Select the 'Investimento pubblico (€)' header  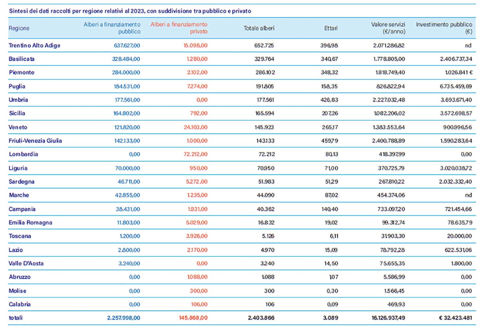444,28
